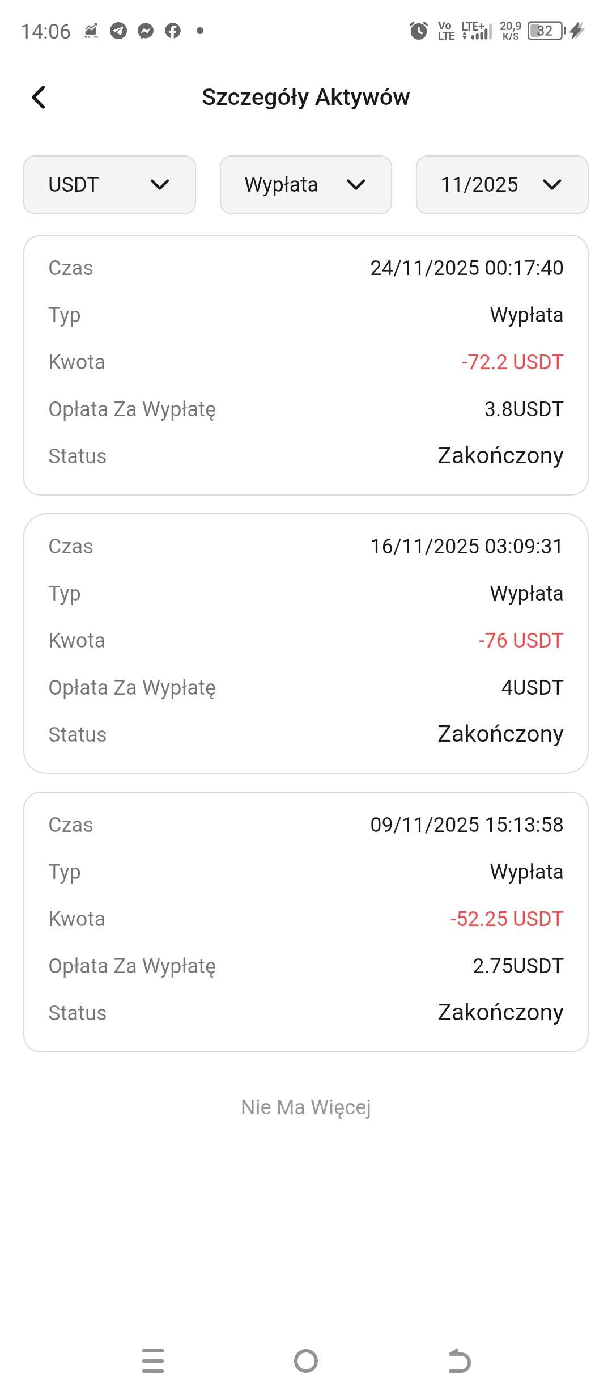Screen dimensions: 612x1395
Task: Tap the -72.2 USDT amount
Action: pos(512,362)
